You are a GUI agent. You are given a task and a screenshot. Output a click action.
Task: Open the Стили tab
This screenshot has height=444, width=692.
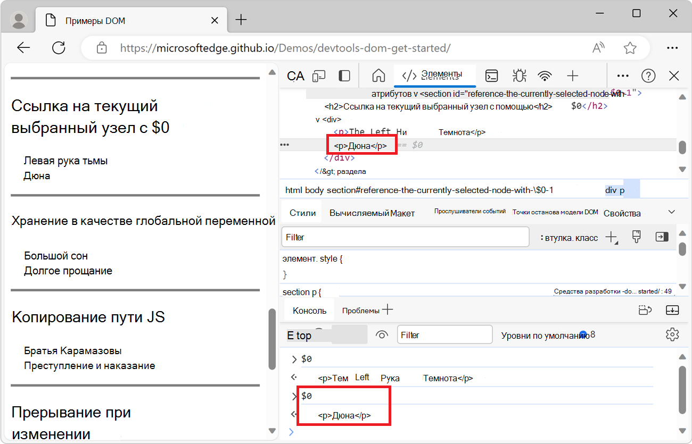coord(302,213)
